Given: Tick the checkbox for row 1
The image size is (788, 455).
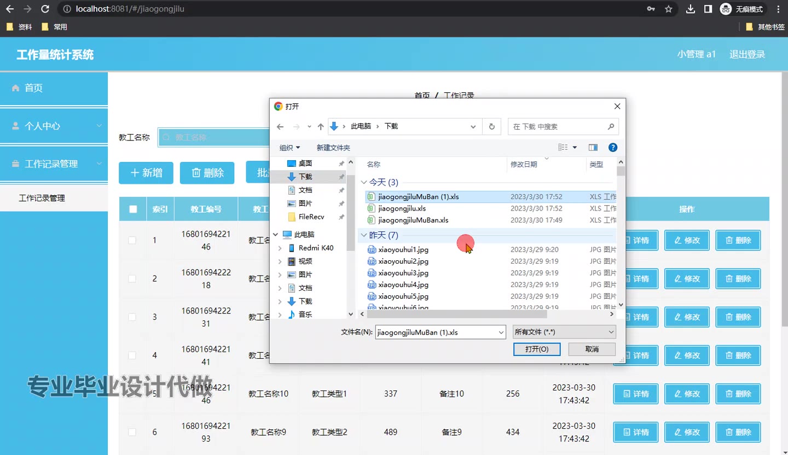Looking at the screenshot, I should pyautogui.click(x=132, y=240).
